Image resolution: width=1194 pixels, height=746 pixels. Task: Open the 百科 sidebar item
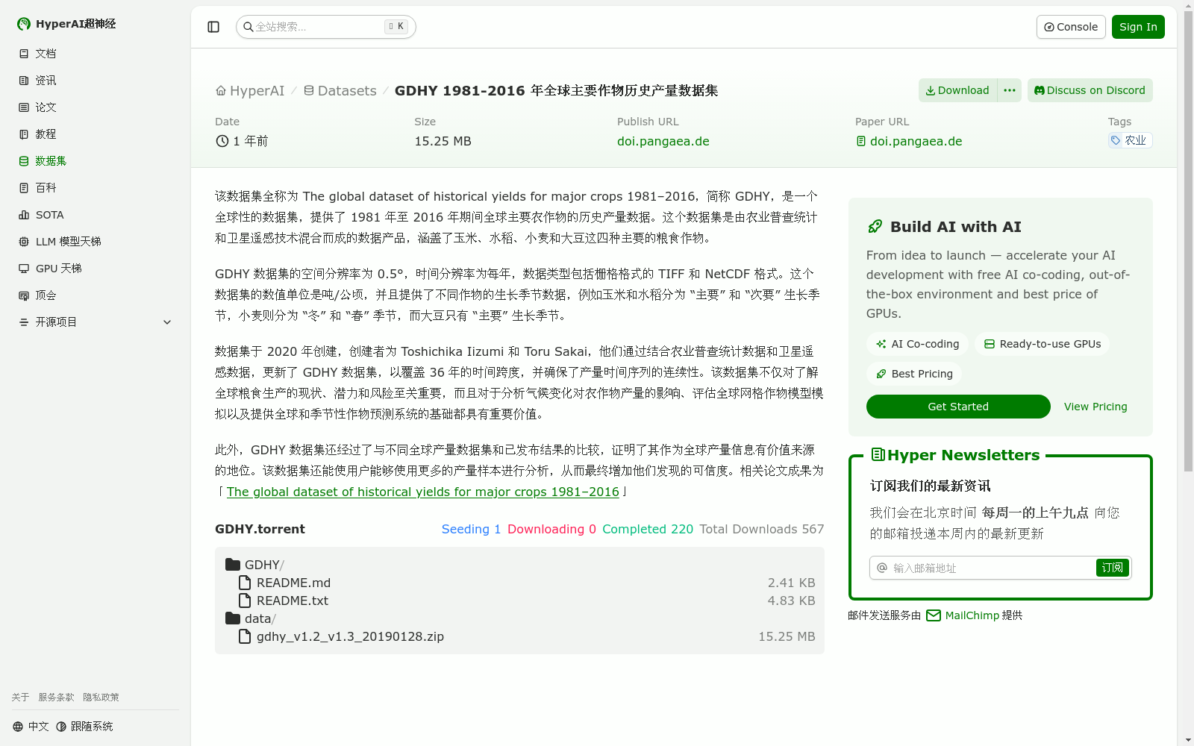96,188
